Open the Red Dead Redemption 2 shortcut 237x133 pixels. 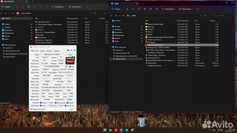[156, 45]
